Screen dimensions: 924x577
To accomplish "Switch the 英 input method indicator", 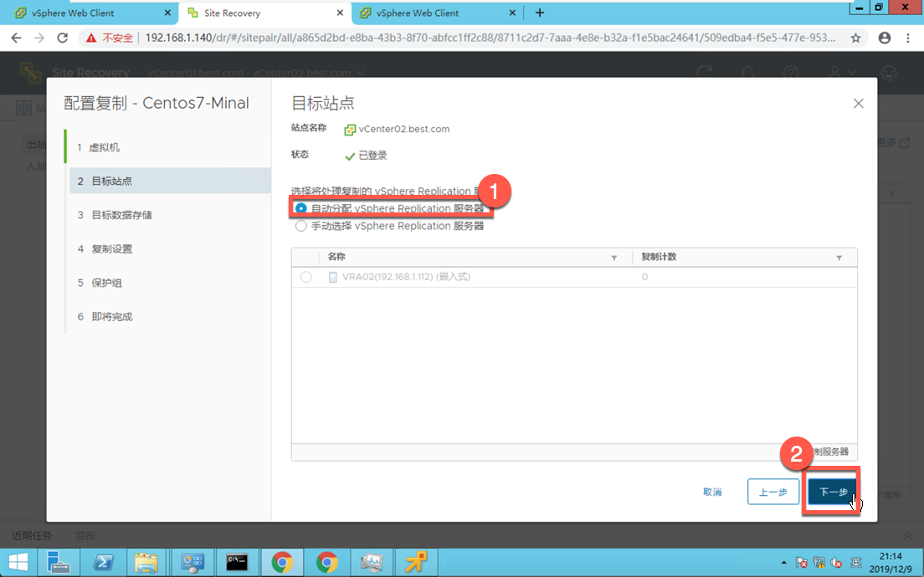I will coord(855,563).
